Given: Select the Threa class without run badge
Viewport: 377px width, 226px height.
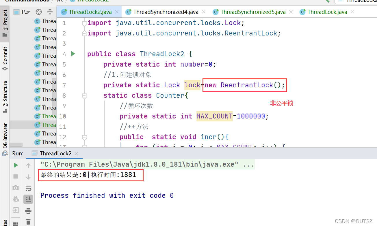Looking at the screenshot, I should (45, 21).
